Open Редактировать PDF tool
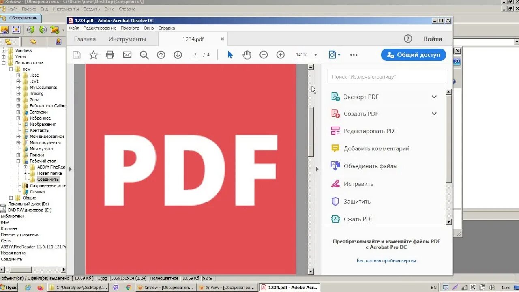The width and height of the screenshot is (519, 292). click(370, 131)
